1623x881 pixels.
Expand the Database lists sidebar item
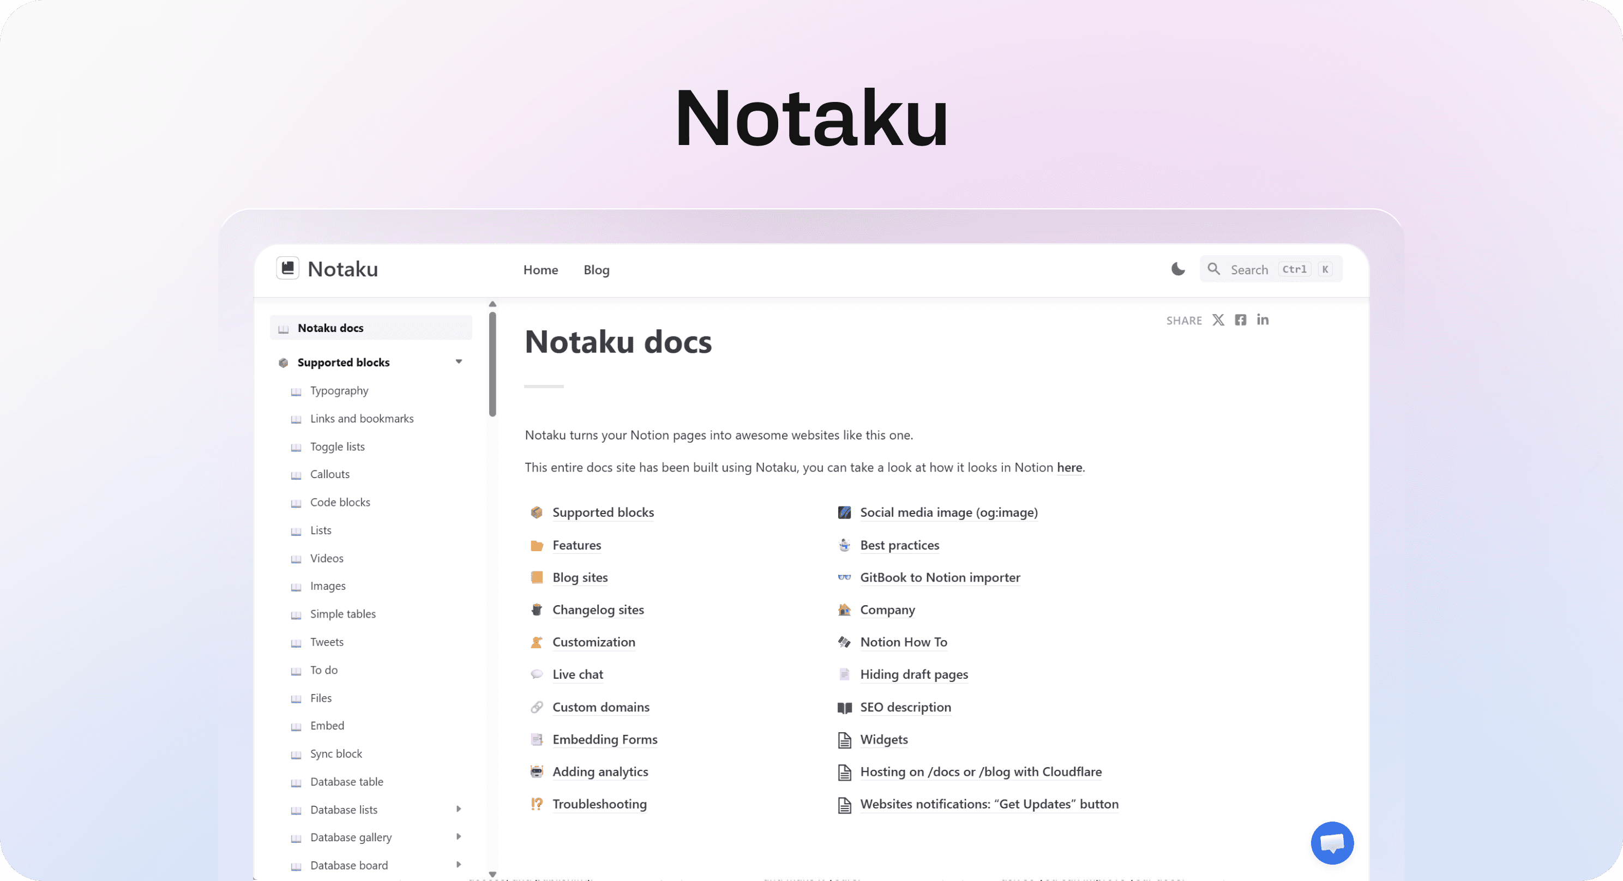[459, 808]
